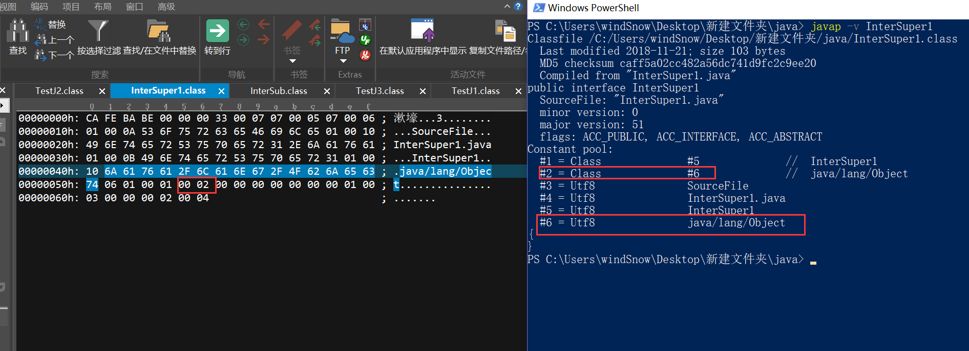Toggle a bookmark with the 书签 icon
This screenshot has width=969, height=351.
tap(292, 31)
